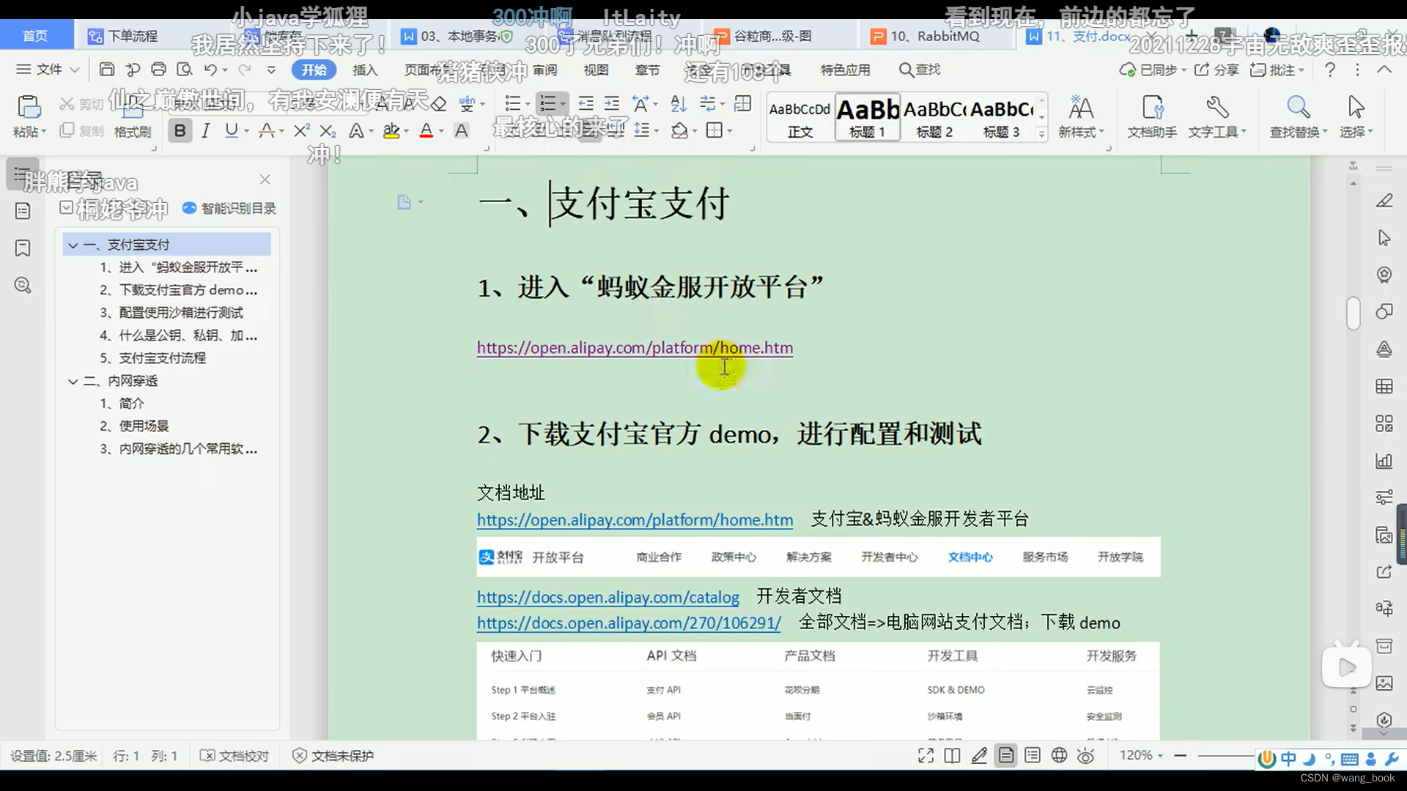Click the Print icon in quick toolbar
This screenshot has height=791, width=1407.
click(x=158, y=70)
